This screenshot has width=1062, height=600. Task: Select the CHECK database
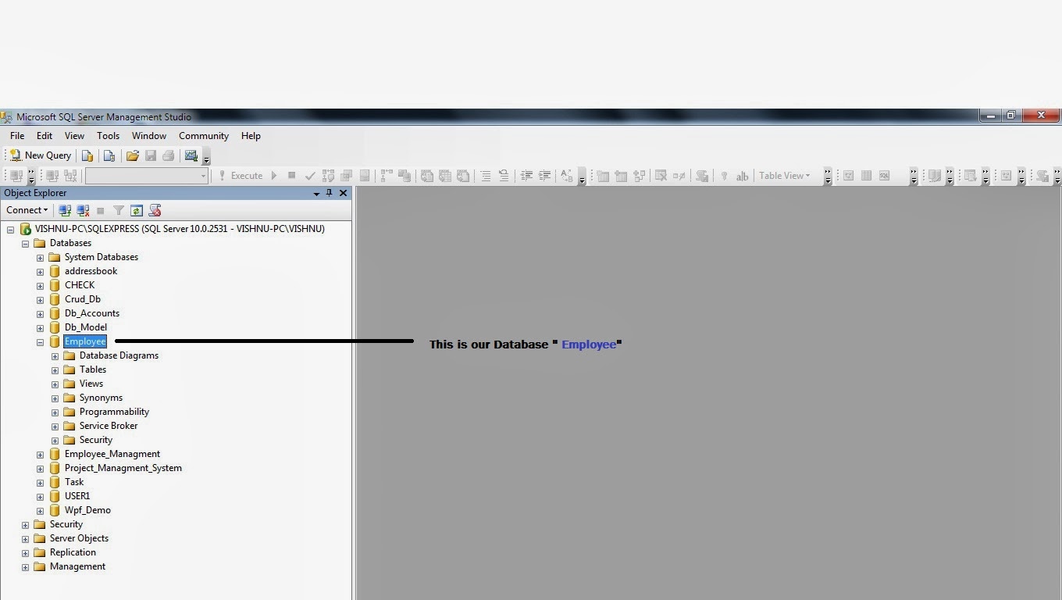[80, 285]
